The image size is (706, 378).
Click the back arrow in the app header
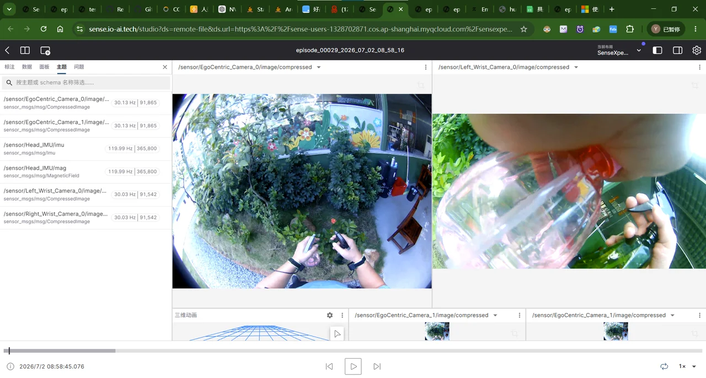[7, 50]
